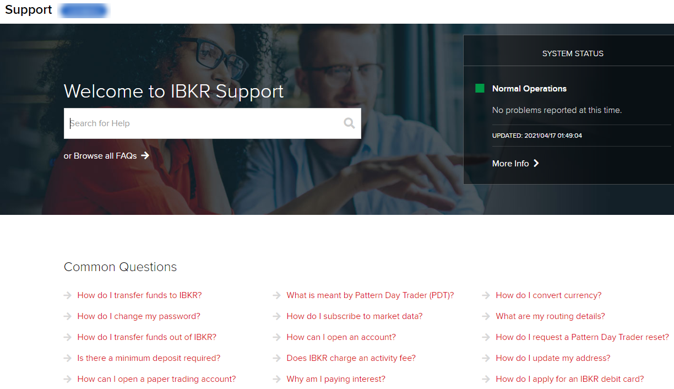Viewport: 674px width, 389px height.
Task: Click arrow bullet beside 'How do I apply for an IBKR debit card?'
Action: click(x=486, y=379)
